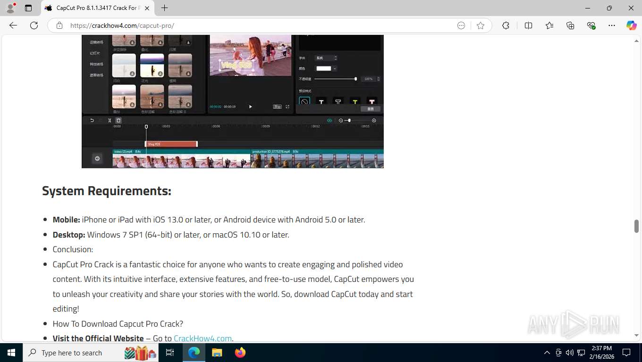Click the Microsoft Edge taskbar icon
Screen dimensions: 642x362
point(194,353)
